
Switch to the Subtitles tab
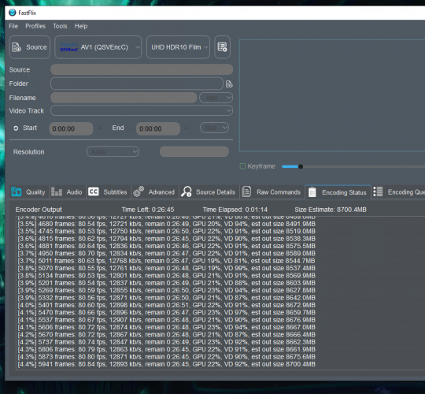click(x=109, y=192)
